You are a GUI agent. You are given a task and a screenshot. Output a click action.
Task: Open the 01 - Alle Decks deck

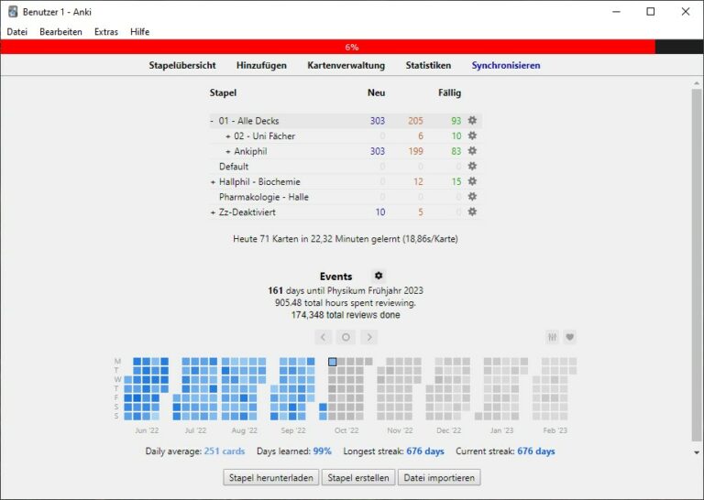(x=248, y=121)
